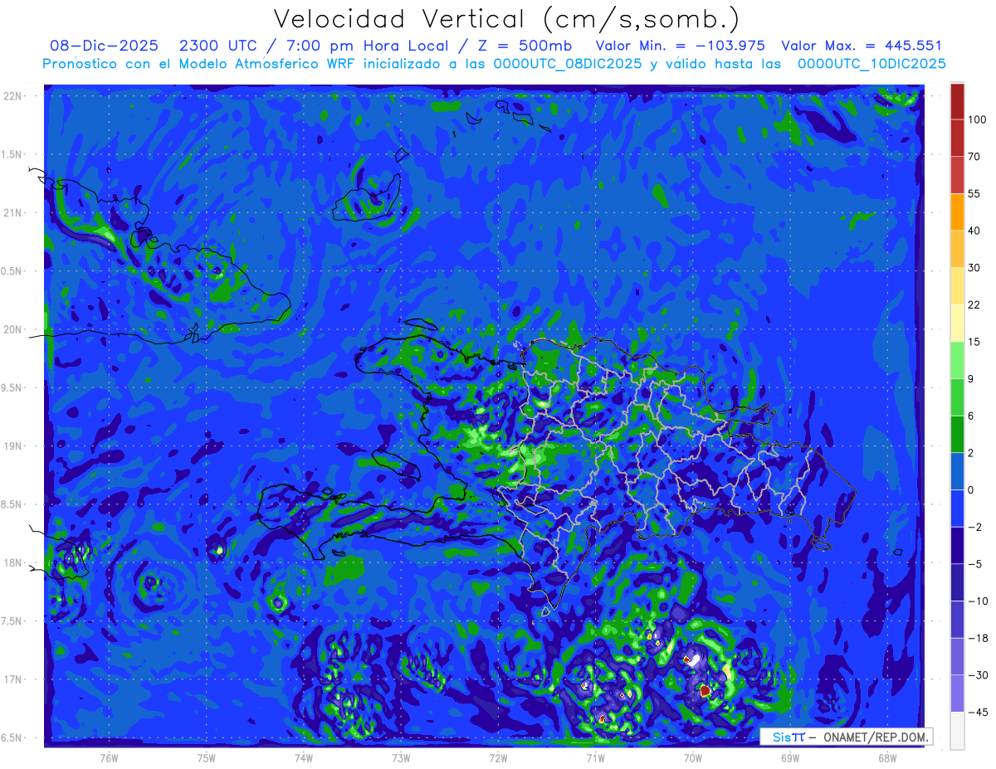
Task: Click the '74W' longitude label
Action: pyautogui.click(x=304, y=757)
